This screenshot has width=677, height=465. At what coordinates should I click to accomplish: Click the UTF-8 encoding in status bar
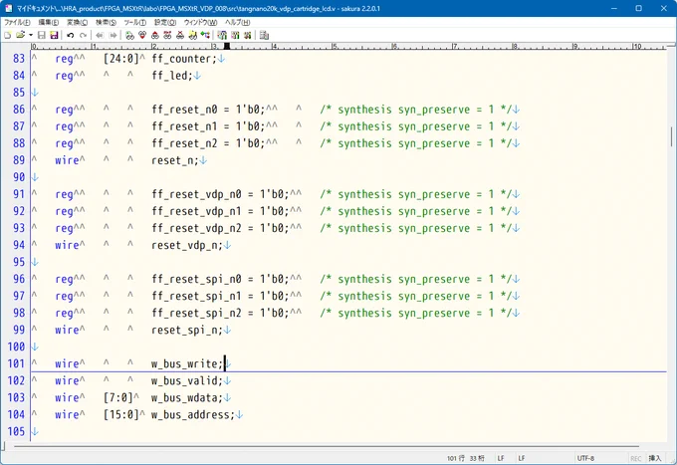coord(585,458)
